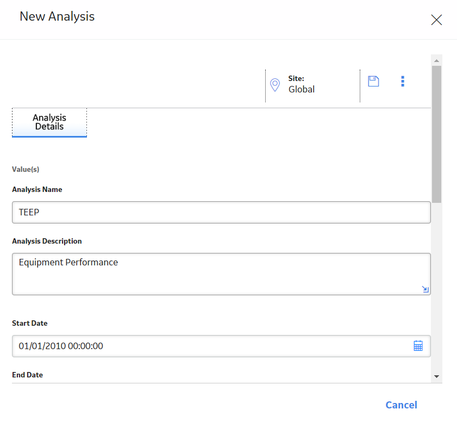
Task: Open the Start Date calendar picker
Action: click(418, 346)
